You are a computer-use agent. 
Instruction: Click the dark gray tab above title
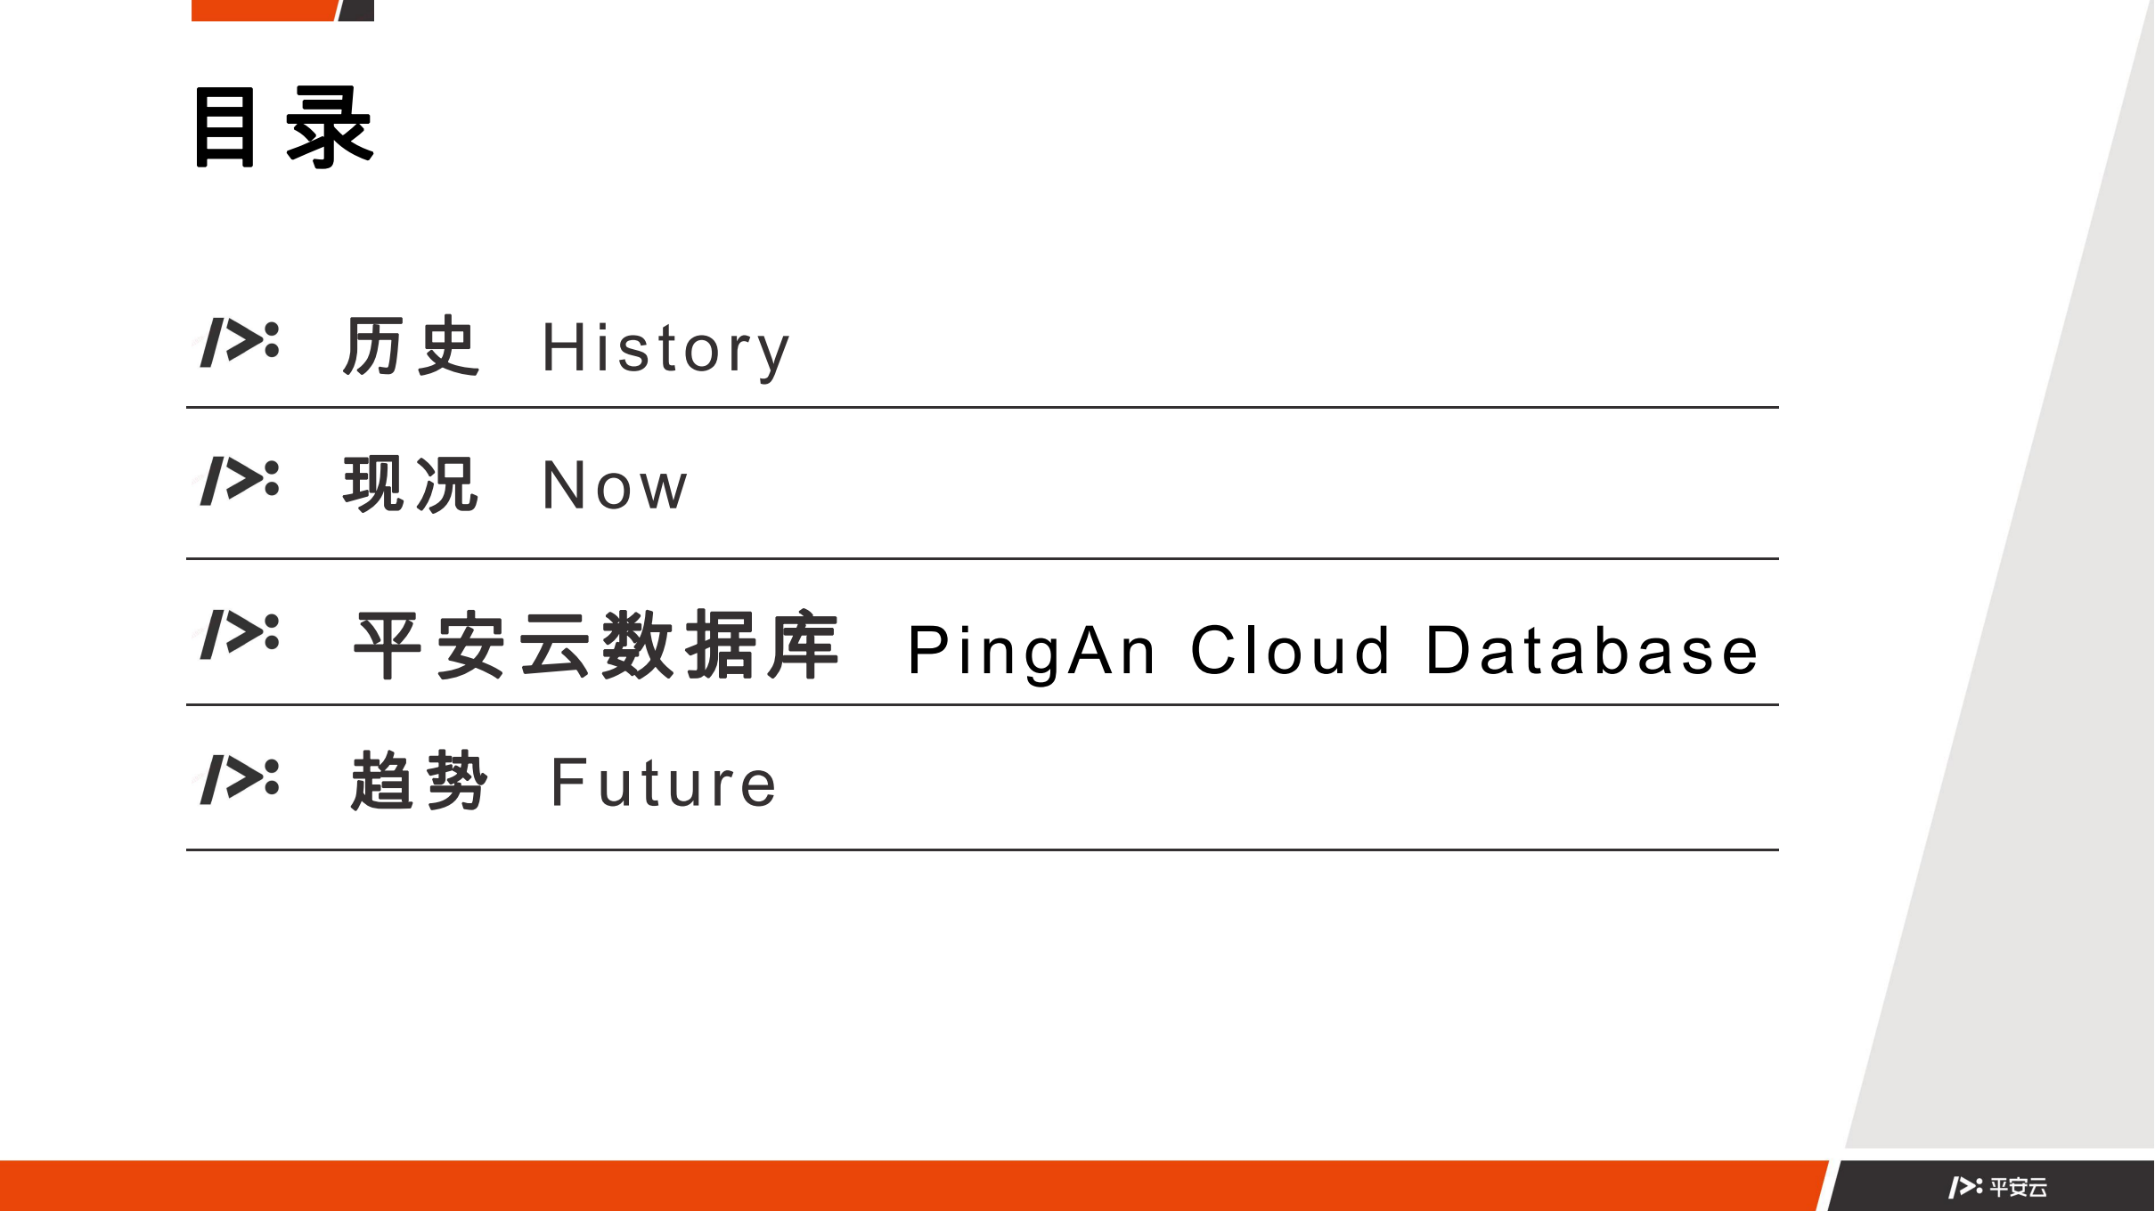[357, 10]
